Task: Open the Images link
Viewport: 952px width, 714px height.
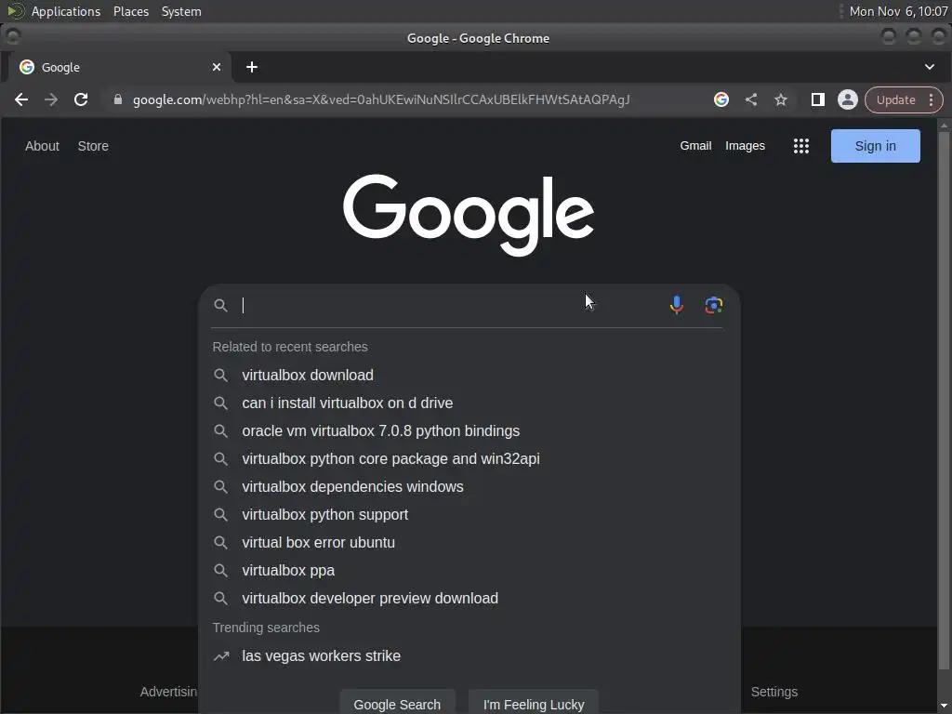Action: click(745, 146)
